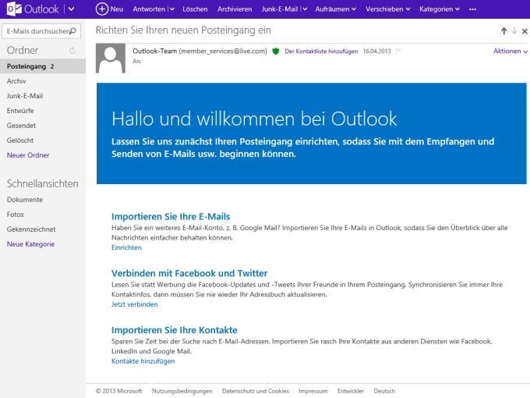Open Importieren Sie Ihre E-Mails heading link
Image resolution: width=530 pixels, height=398 pixels.
point(171,217)
